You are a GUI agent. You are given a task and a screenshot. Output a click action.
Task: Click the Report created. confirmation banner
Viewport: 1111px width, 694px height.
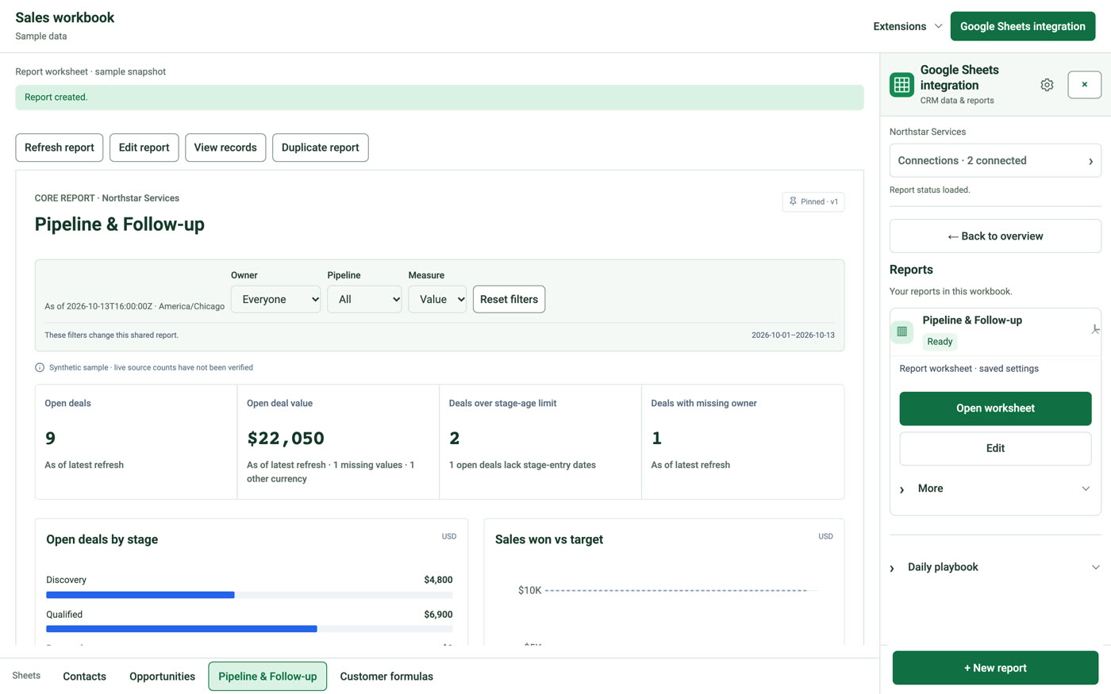(x=440, y=98)
